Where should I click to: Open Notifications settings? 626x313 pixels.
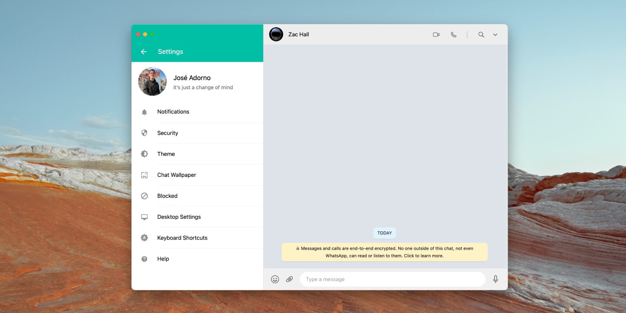pos(173,112)
